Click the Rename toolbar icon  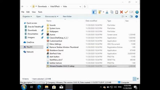[x=131, y=12]
